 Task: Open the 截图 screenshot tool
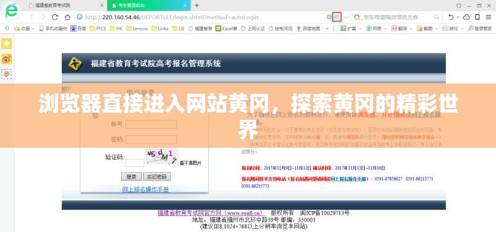(x=424, y=28)
